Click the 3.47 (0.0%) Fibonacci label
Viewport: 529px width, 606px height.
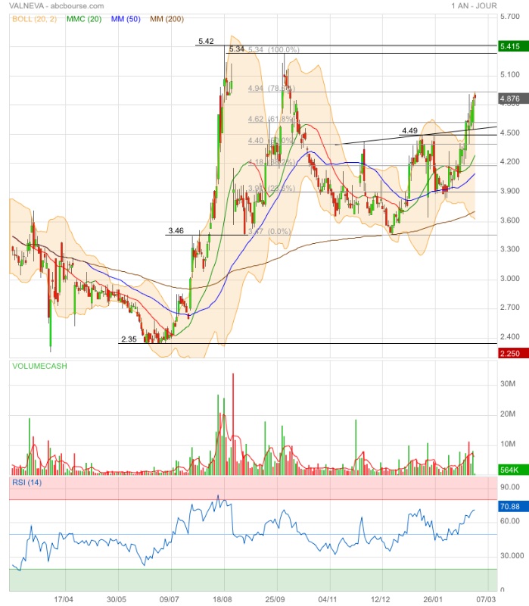click(269, 231)
